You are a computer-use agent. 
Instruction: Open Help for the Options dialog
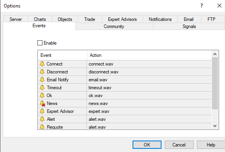point(211,145)
